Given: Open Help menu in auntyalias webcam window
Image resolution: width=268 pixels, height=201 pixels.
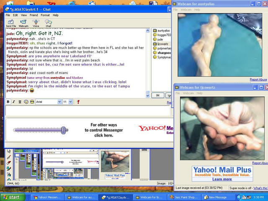Looking at the screenshot, I should pyautogui.click(x=197, y=10).
